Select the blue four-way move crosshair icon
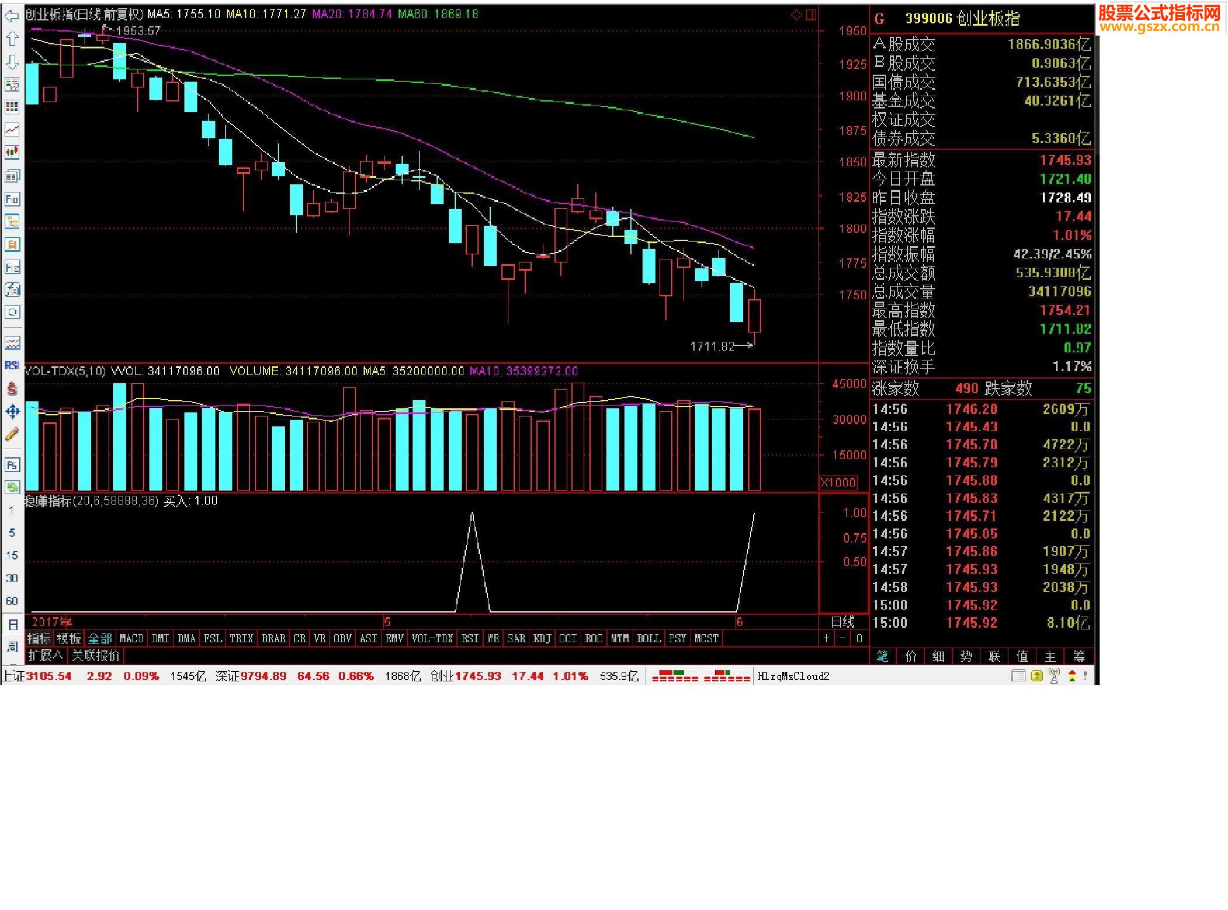This screenshot has width=1228, height=910. coord(12,412)
